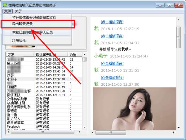Click time cell 2016-12-26 15:06:42

(x=51, y=59)
